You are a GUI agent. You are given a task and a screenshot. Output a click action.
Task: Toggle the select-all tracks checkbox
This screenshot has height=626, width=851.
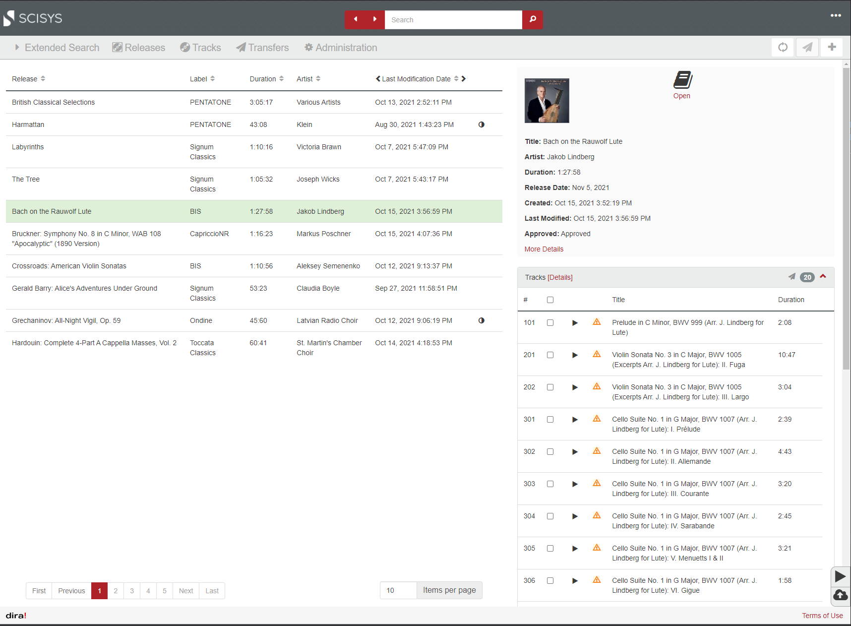550,300
